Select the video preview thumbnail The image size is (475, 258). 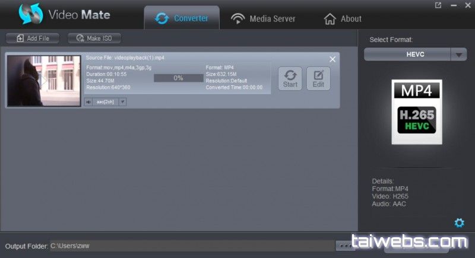click(43, 81)
